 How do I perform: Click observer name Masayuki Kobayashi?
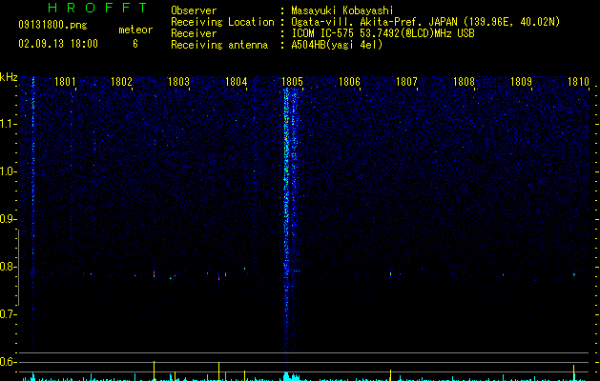coord(342,10)
